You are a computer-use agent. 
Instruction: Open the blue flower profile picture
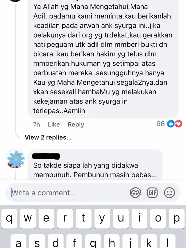coord(15,159)
